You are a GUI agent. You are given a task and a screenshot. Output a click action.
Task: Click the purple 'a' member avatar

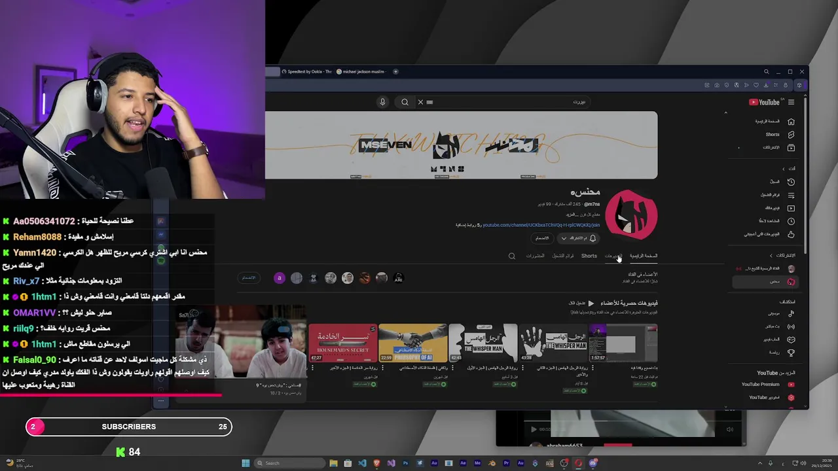click(x=280, y=278)
